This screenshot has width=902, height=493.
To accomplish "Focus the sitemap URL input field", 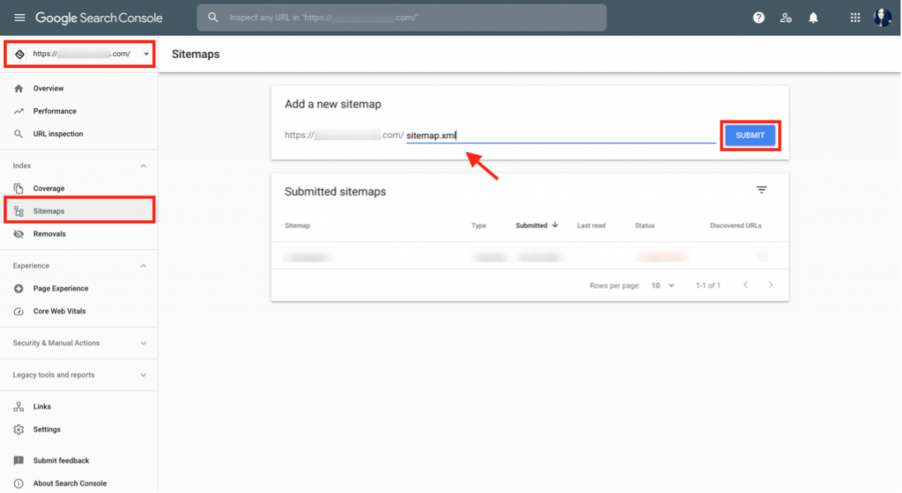I will tap(561, 136).
